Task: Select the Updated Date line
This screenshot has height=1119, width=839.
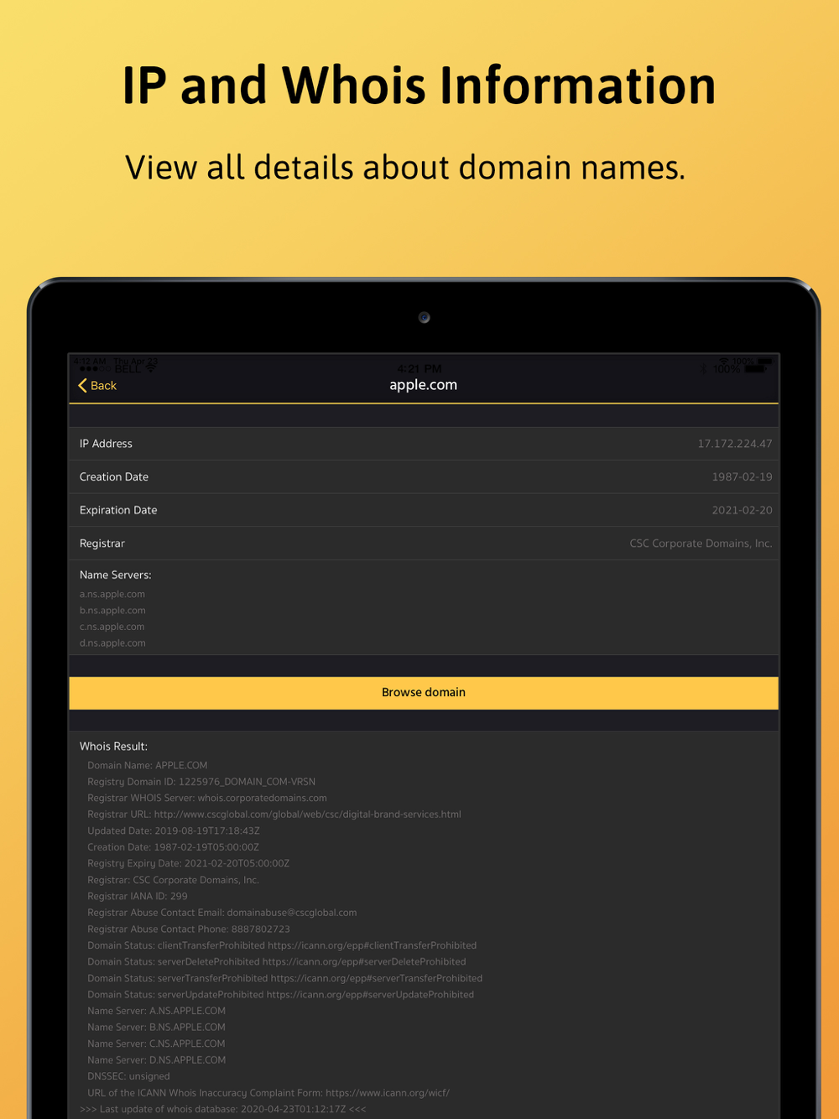Action: coord(174,830)
